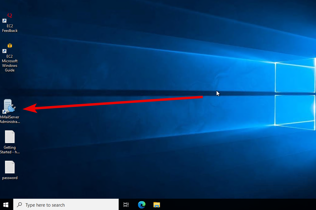Select the Getting Started text file icon
The image size is (316, 210).
10,137
